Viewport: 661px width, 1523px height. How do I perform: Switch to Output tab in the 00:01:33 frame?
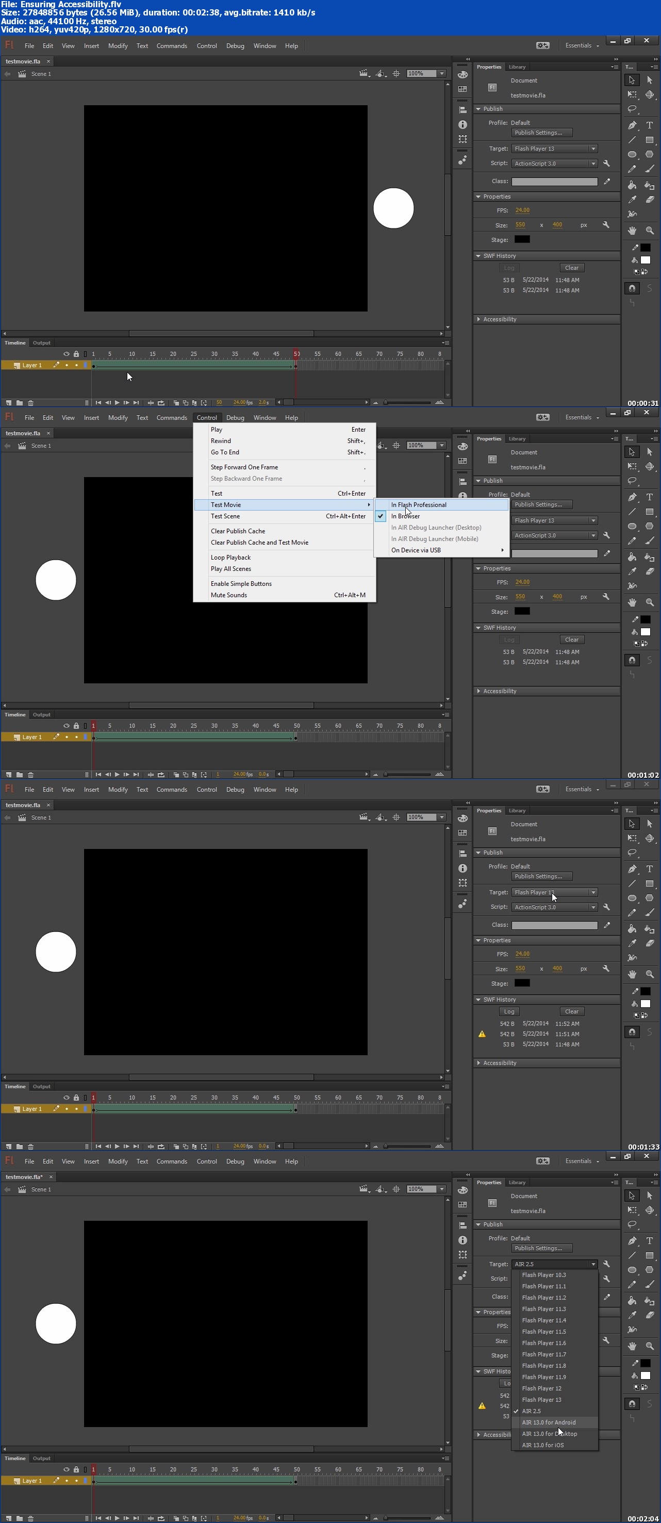coord(41,1087)
